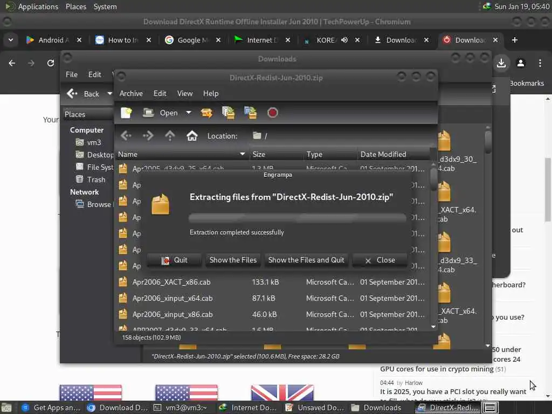Screen dimensions: 552x414
Task: Open File menu in Downloads window
Action: pos(72,74)
